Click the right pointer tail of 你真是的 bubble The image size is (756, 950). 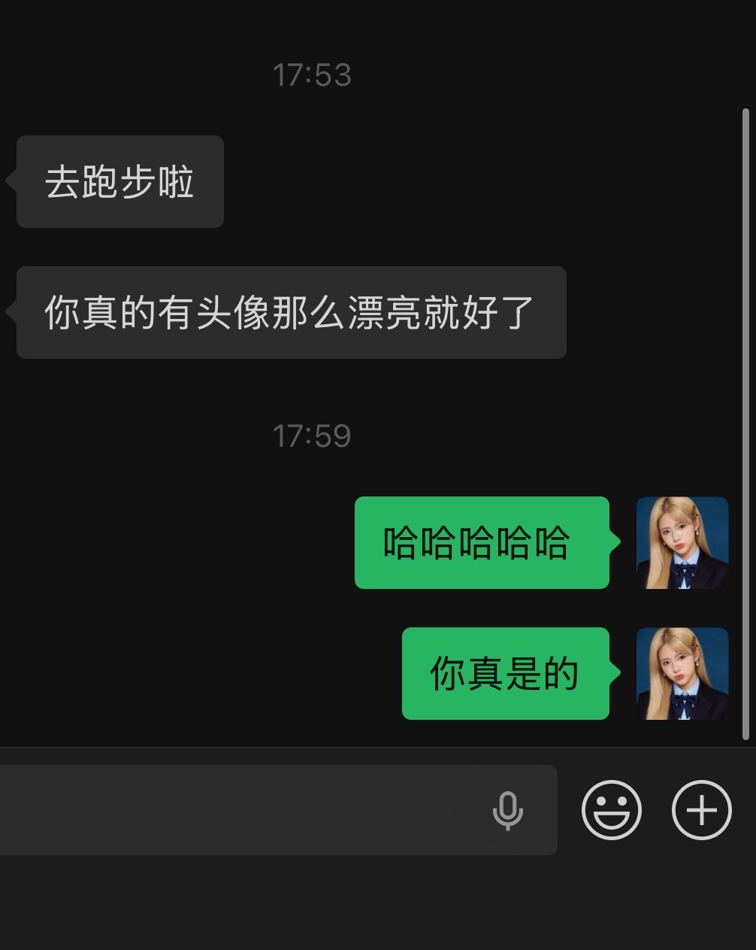[615, 673]
